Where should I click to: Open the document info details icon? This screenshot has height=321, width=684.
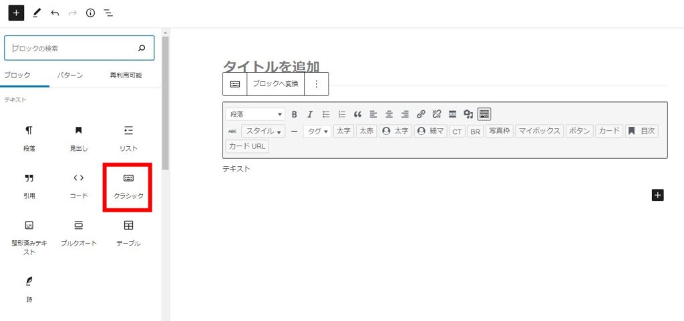tap(90, 13)
